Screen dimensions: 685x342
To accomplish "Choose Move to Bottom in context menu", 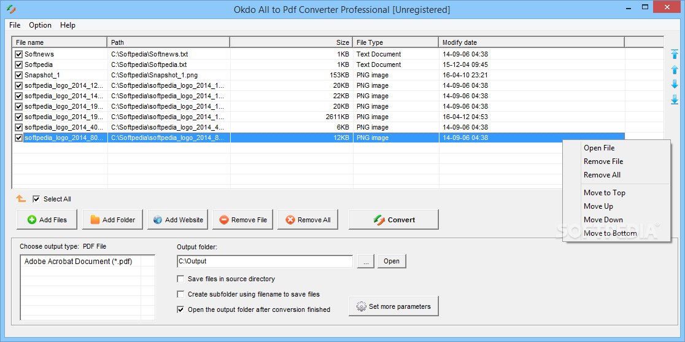I will 610,233.
